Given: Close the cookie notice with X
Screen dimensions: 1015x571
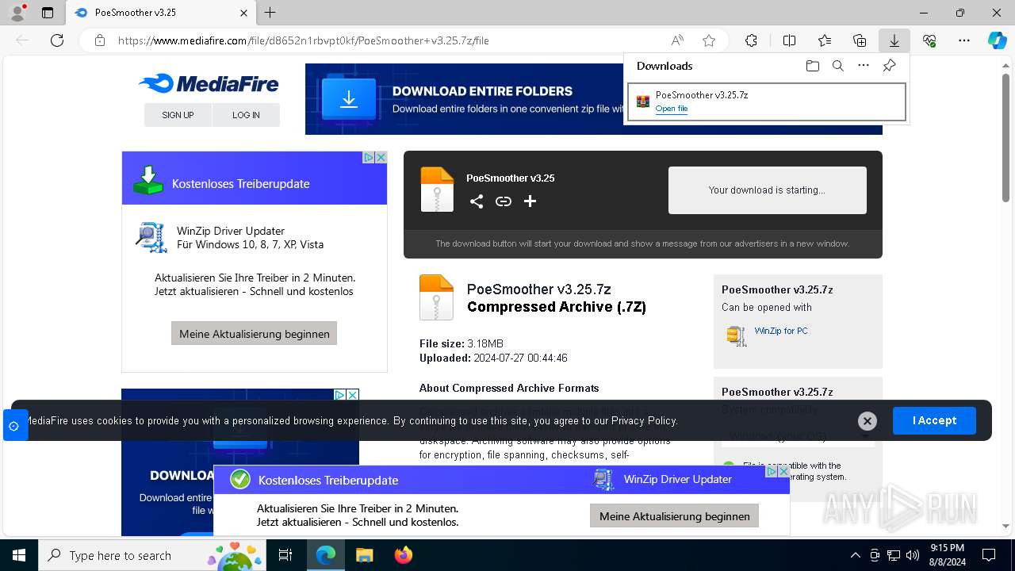Looking at the screenshot, I should point(867,421).
